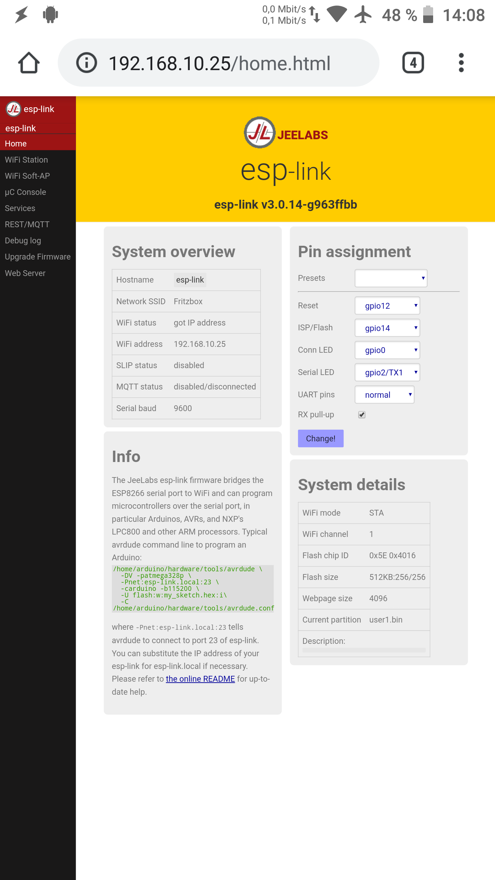Screen dimensions: 495x880
Task: Open the Web Server page
Action: point(38,273)
